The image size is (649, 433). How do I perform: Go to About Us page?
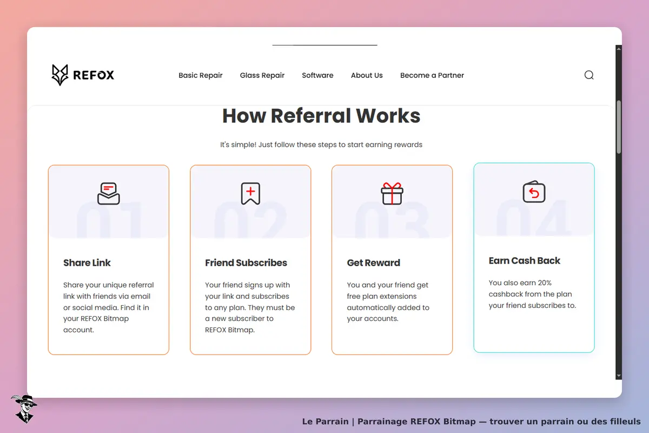[x=367, y=75]
